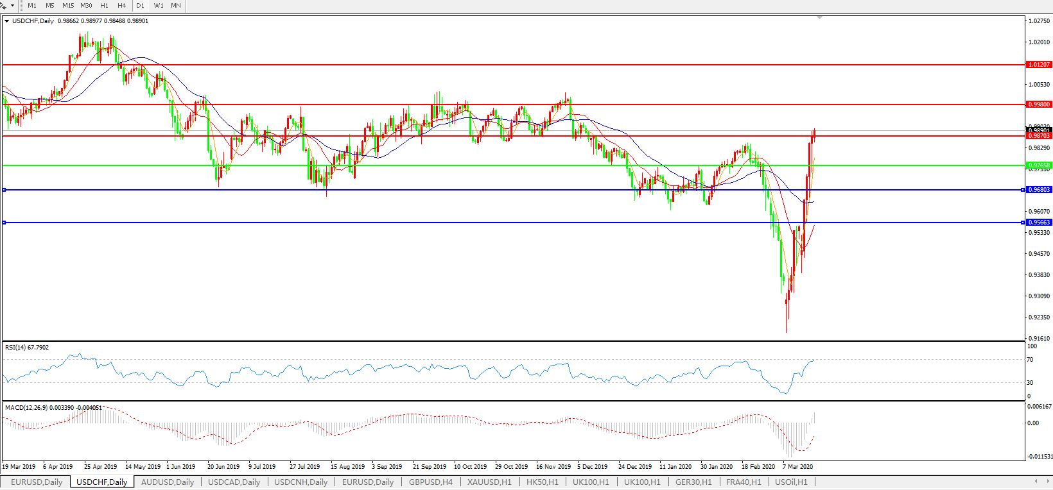Open the GBPUSD,H4 chart tab

click(431, 482)
